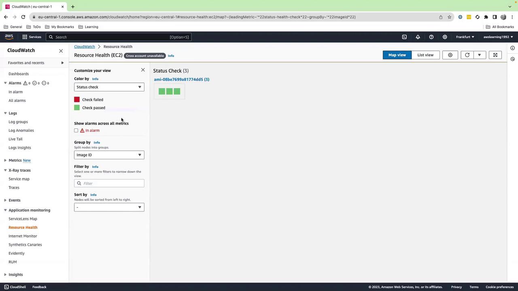
Task: Collapse the Logs section
Action: [x=5, y=113]
